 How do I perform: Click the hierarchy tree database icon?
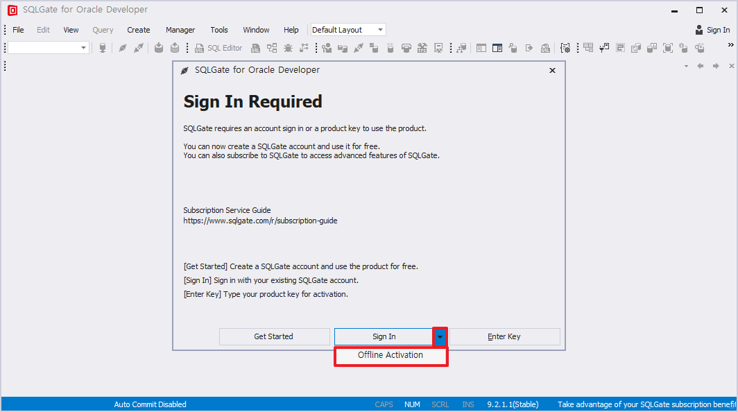461,48
